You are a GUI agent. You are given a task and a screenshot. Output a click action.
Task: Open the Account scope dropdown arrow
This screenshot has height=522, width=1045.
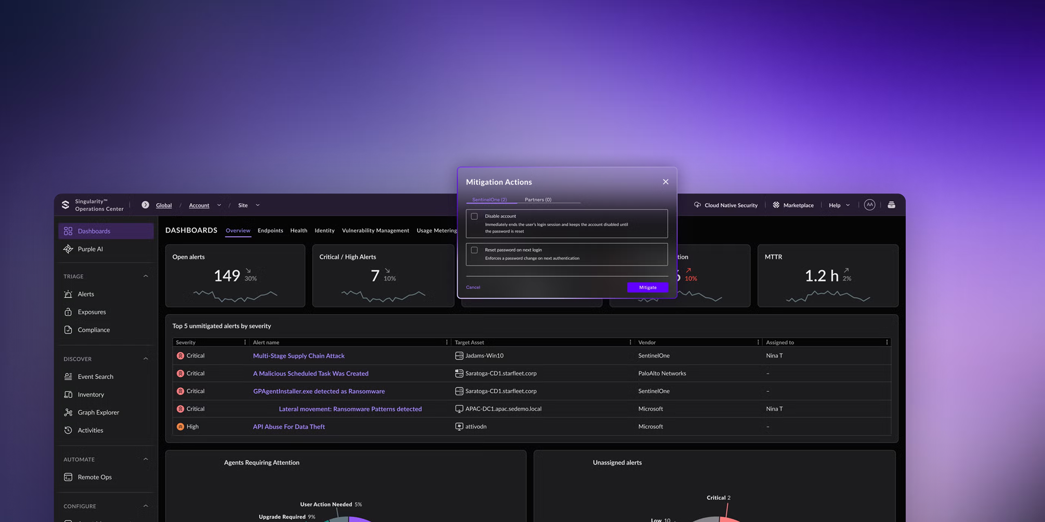point(219,205)
